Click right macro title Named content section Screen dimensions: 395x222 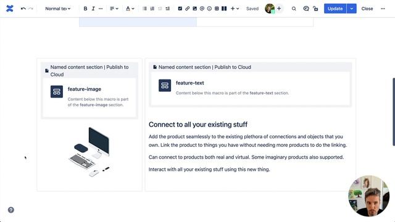tap(205, 67)
